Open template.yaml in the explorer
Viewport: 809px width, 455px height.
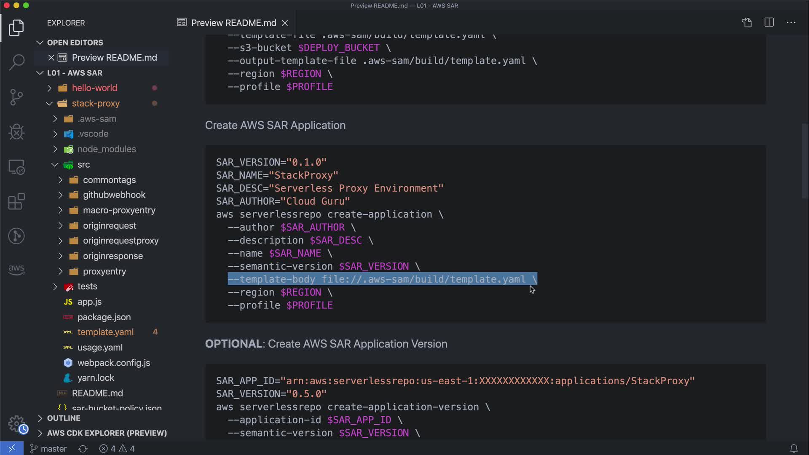105,332
